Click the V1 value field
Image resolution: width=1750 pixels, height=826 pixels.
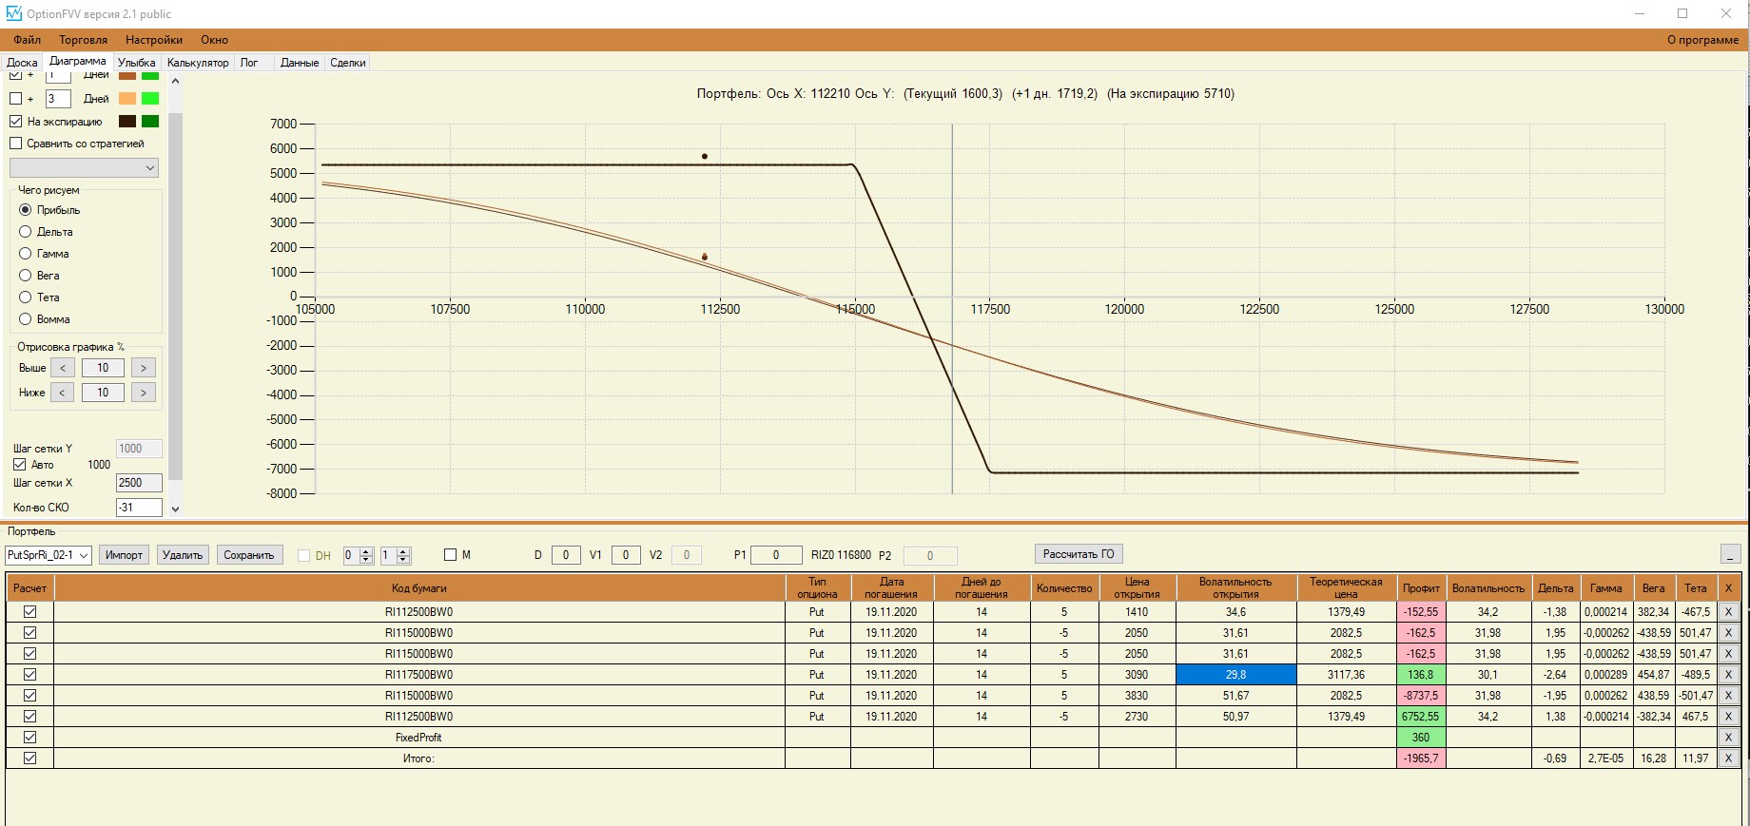click(x=625, y=555)
